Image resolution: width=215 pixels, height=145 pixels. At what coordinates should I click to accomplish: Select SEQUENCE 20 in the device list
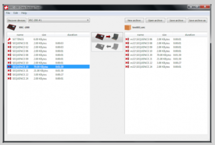pyautogui.click(x=20, y=66)
